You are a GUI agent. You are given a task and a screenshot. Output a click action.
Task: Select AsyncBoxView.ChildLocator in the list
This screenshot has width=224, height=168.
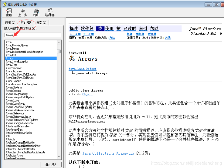pos(21,75)
